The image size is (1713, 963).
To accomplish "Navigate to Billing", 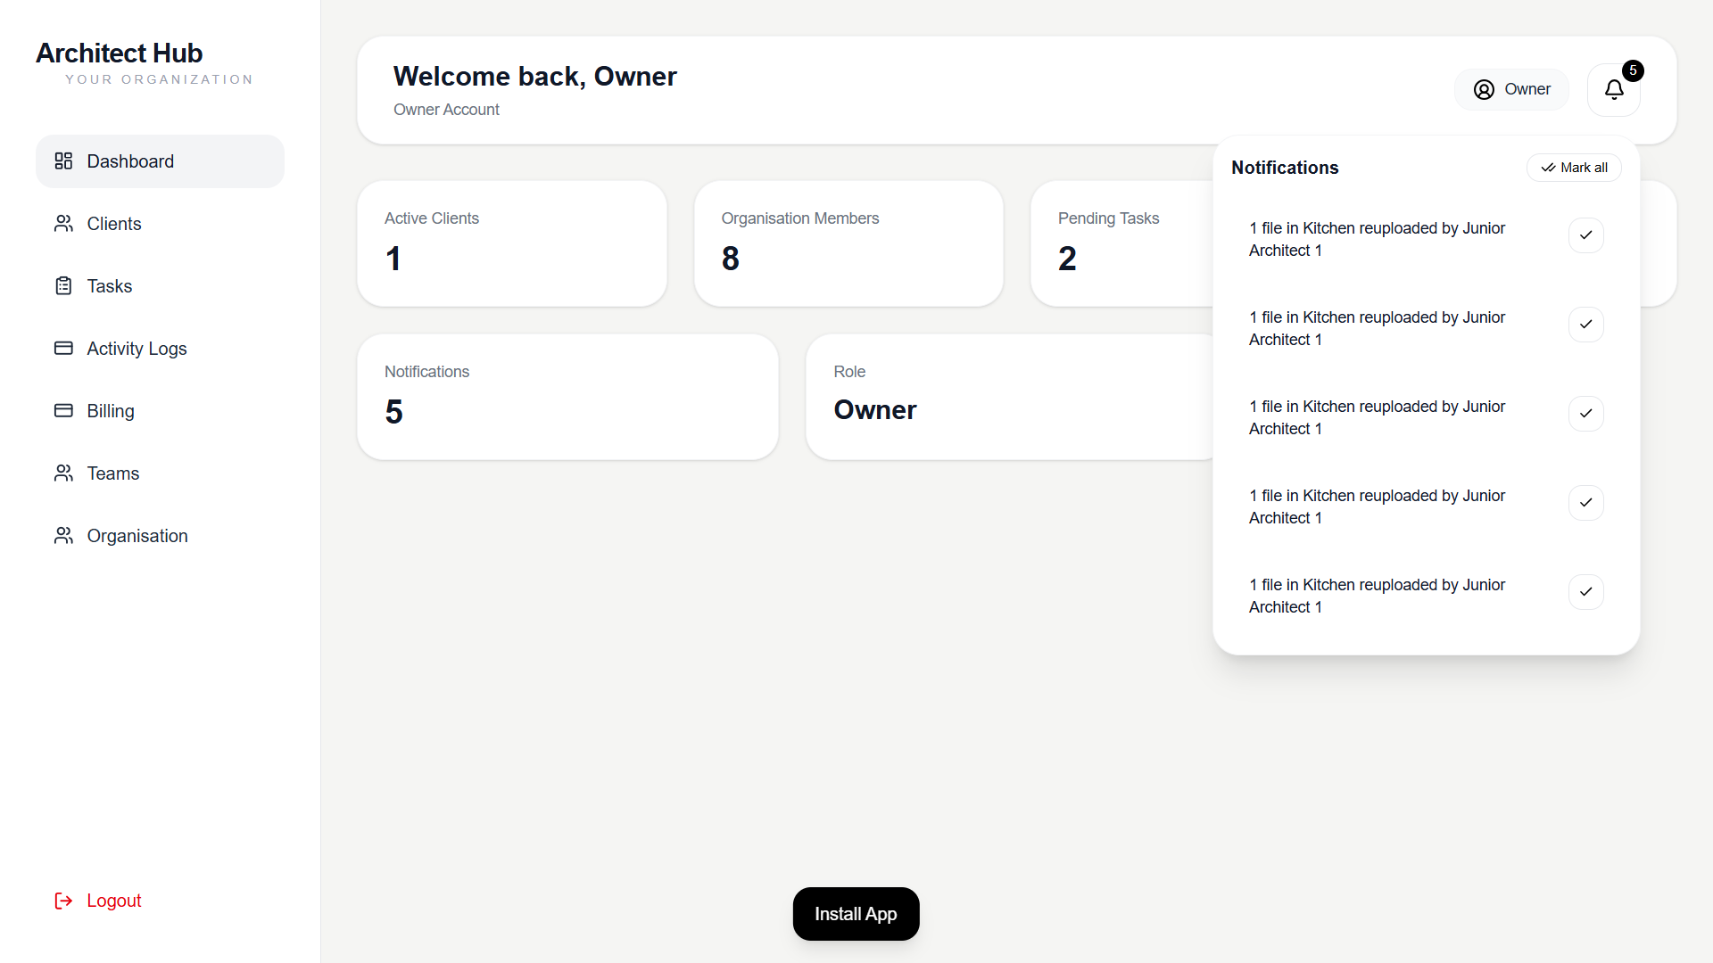I will click(160, 411).
